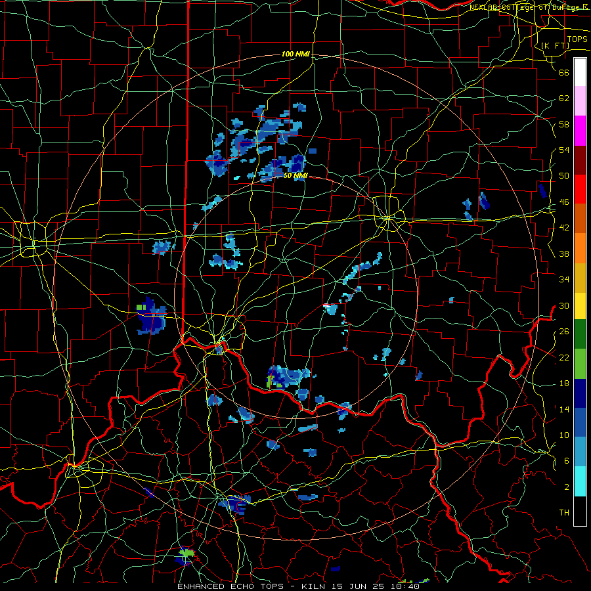Viewport: 591px width, 591px height.
Task: Select the TH label on the tops scale
Action: (564, 513)
